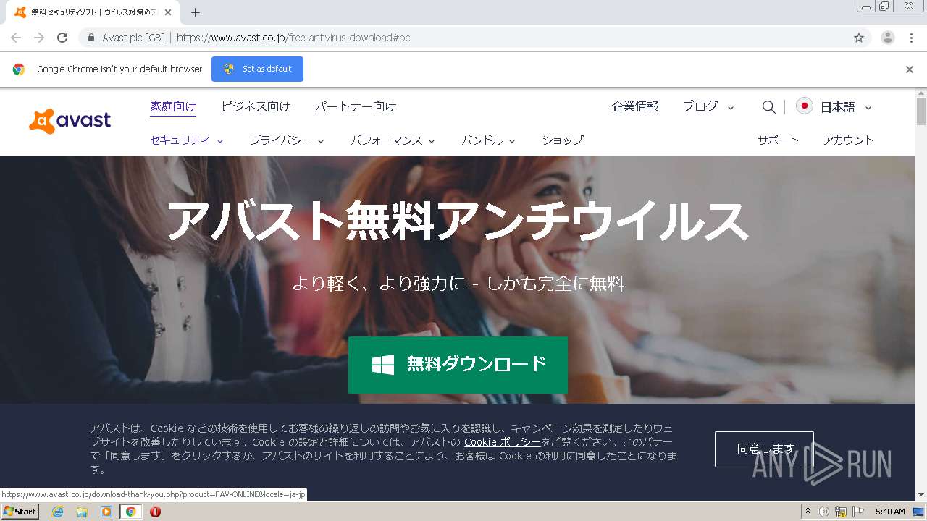Screen dimensions: 927x521
Task: Click the Action Center flag icon
Action: [x=857, y=512]
